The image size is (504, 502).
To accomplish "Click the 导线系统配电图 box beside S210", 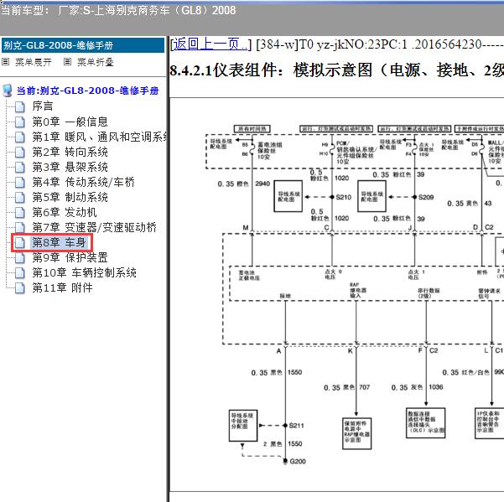I will (288, 196).
